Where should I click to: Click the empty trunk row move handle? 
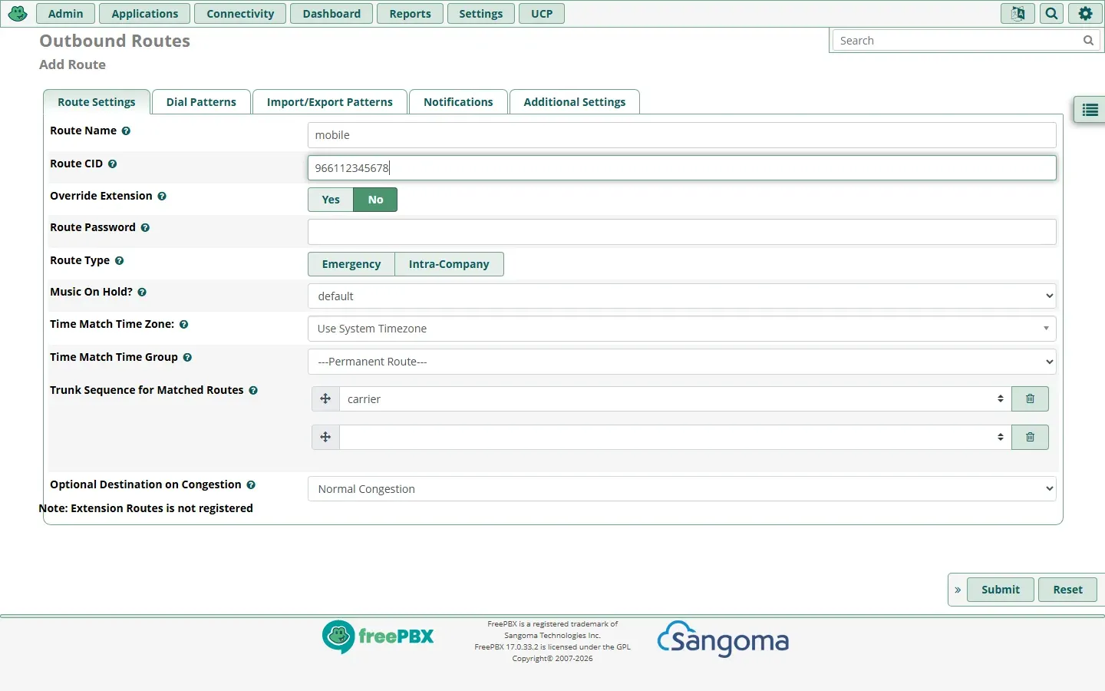tap(325, 438)
